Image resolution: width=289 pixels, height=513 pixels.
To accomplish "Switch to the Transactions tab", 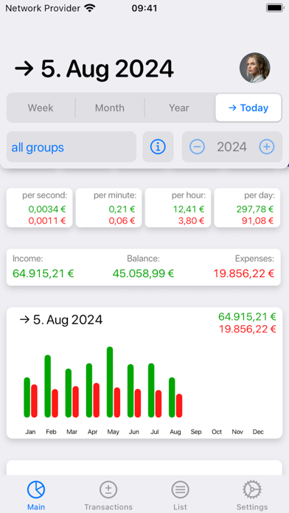I will point(108,495).
